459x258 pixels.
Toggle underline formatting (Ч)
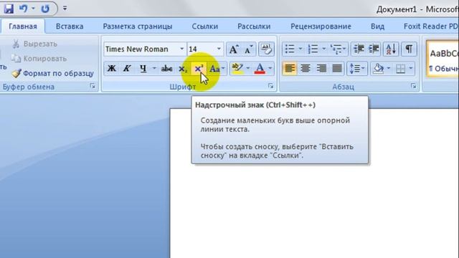click(143, 69)
